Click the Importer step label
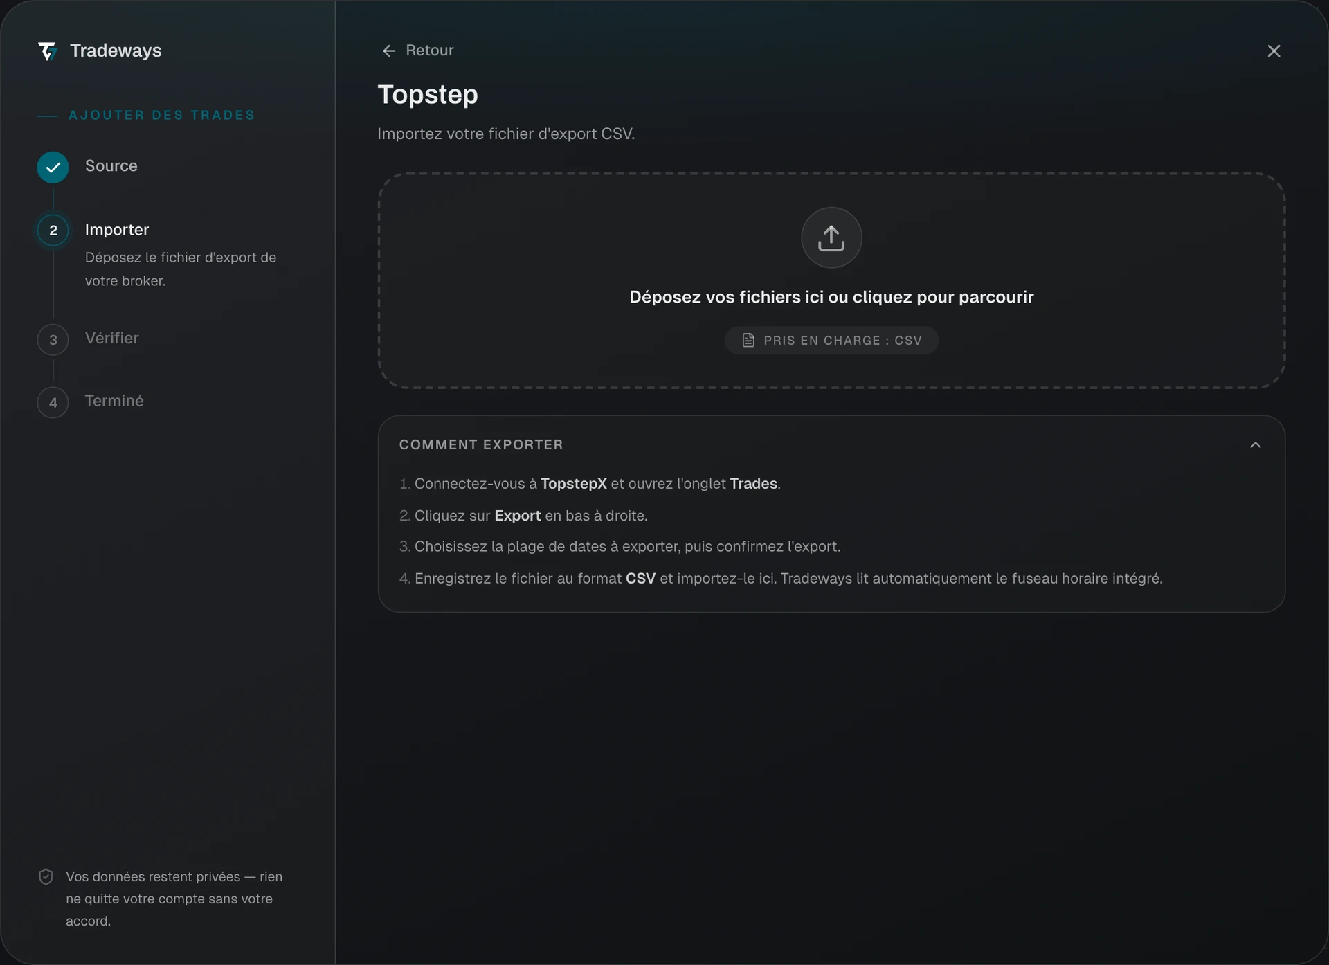Screen dimensions: 1329x965 [x=117, y=230]
